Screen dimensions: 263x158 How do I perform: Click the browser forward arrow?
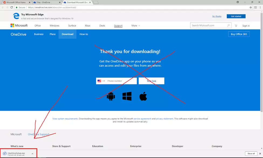click(x=7, y=7)
